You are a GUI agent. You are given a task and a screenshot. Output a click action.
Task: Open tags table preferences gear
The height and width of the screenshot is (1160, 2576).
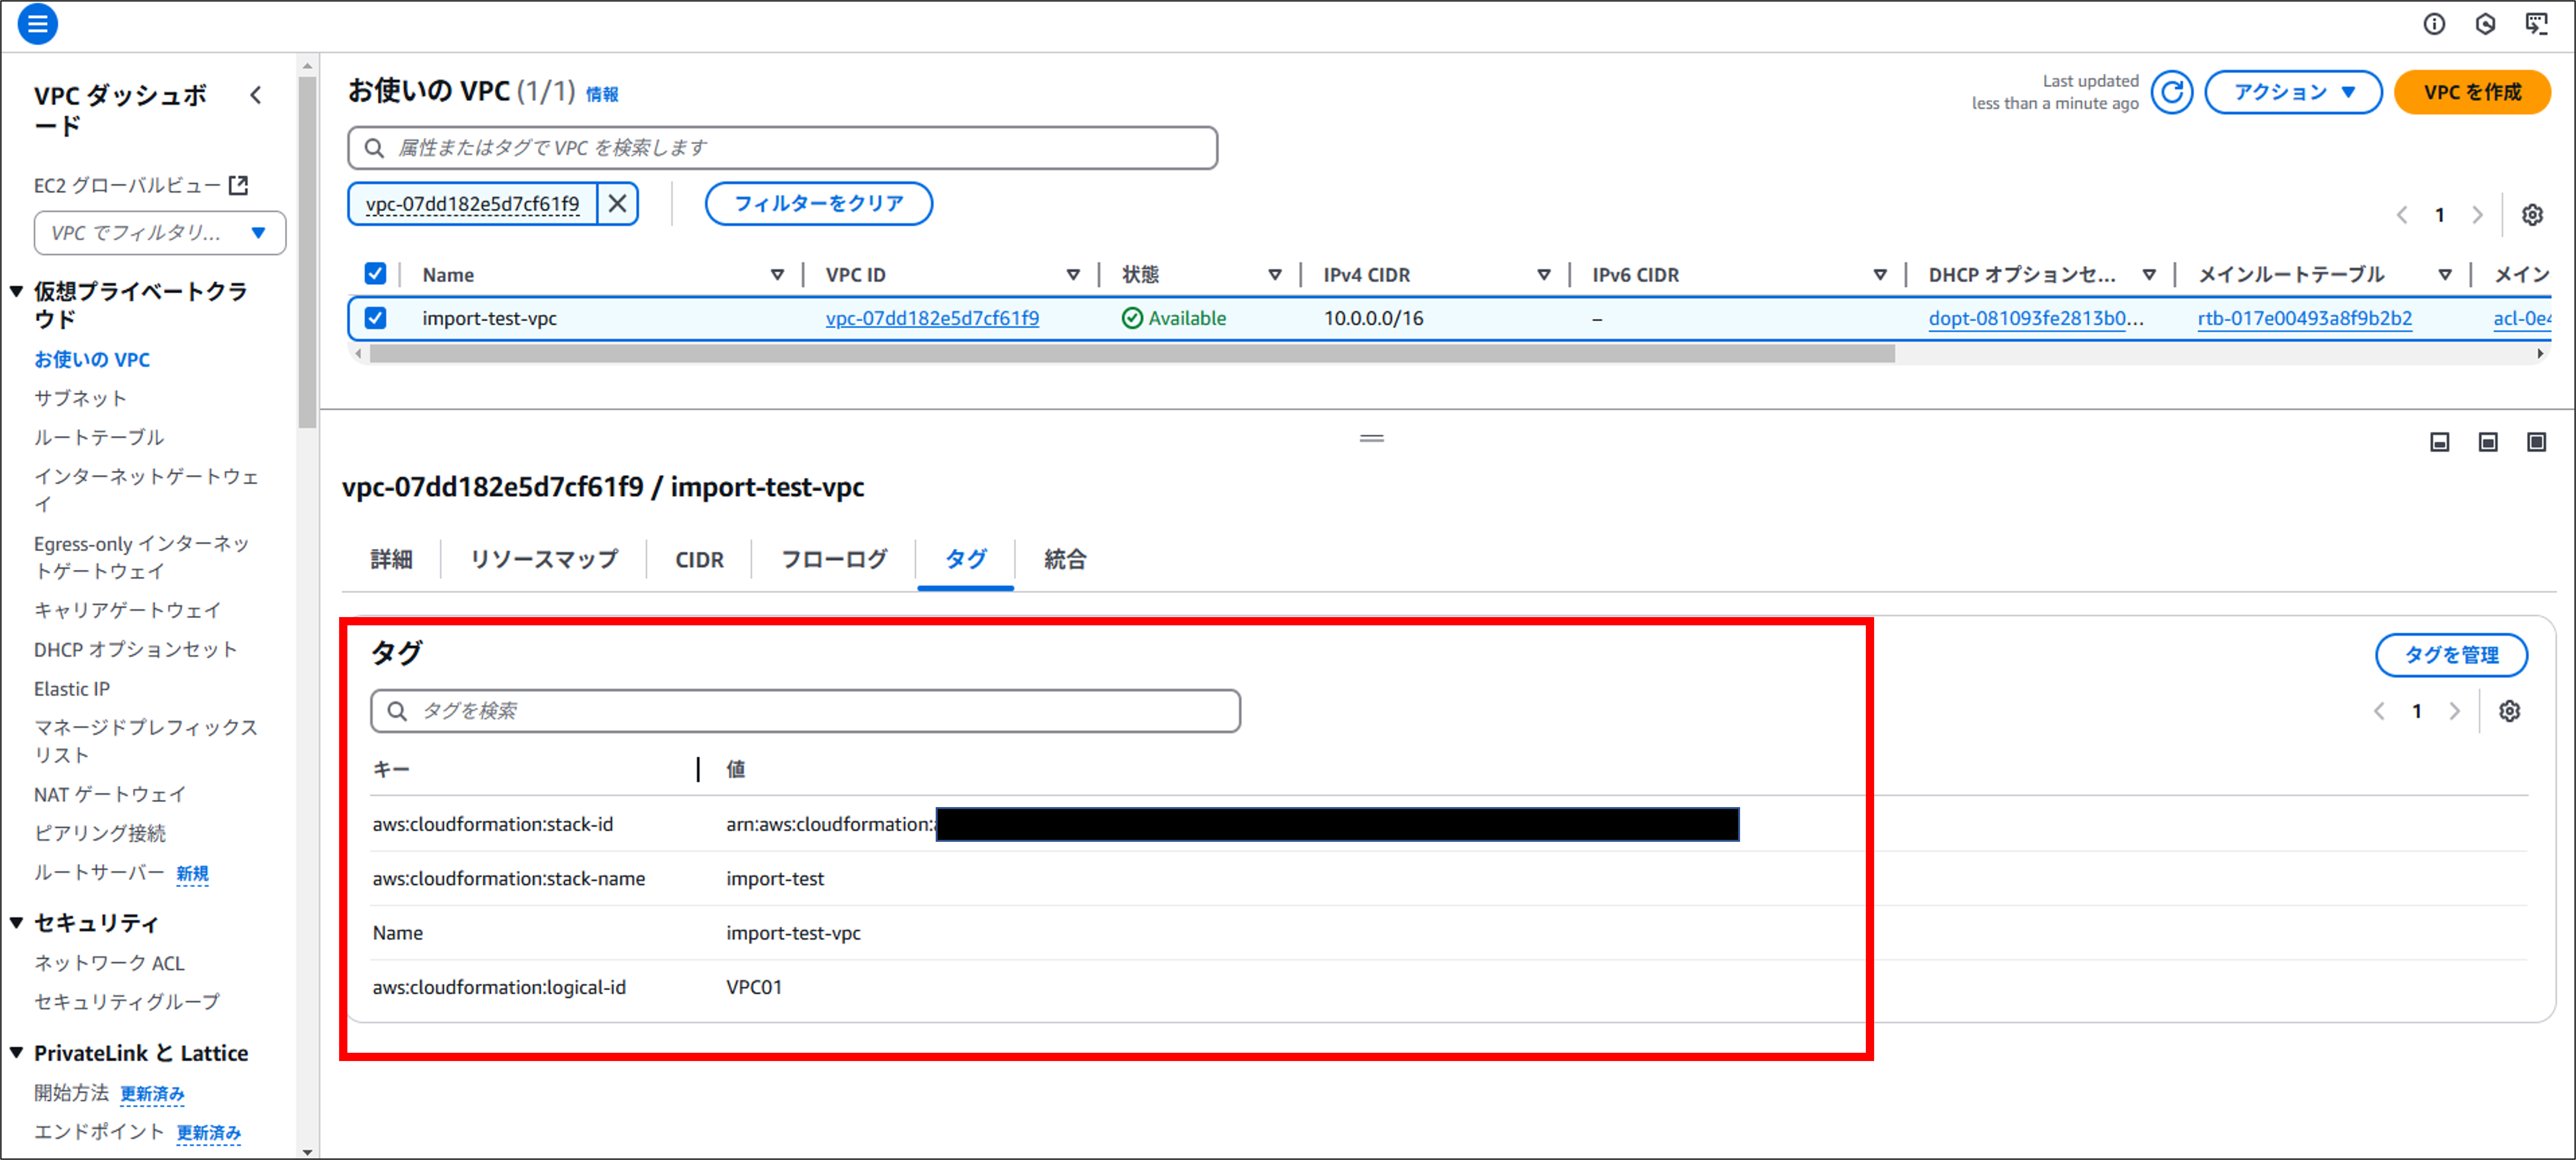(x=2509, y=711)
